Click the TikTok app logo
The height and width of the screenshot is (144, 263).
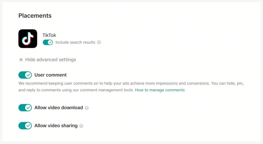point(28,39)
